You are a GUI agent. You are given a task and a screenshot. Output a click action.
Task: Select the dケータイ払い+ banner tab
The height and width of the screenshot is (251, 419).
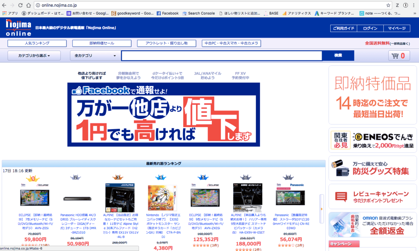pos(167,76)
